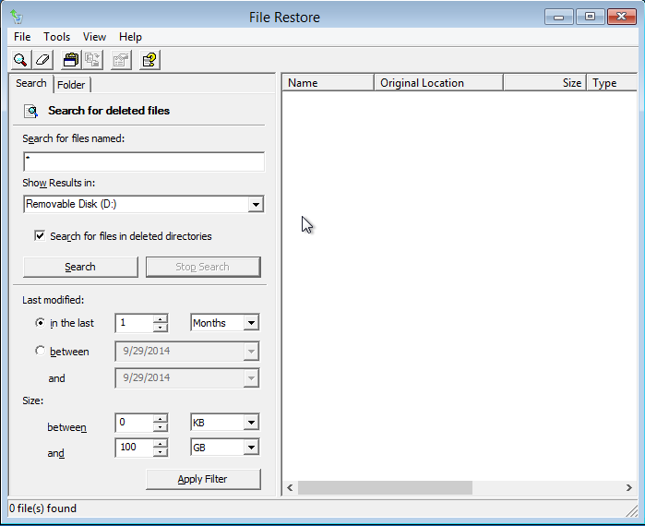
Task: Open the Removable Disk (D:) drive dropdown
Action: 256,204
